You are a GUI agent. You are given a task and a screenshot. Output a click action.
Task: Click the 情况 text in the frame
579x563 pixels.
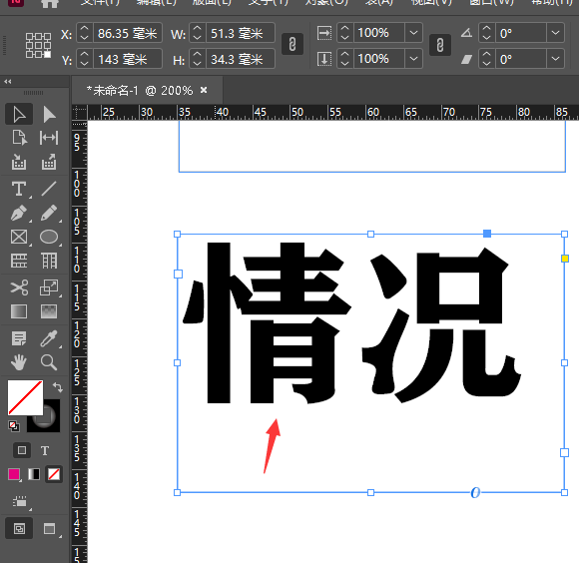(x=352, y=323)
